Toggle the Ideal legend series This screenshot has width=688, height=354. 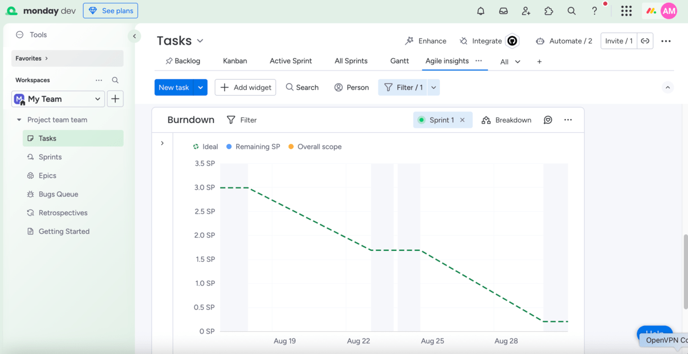[x=205, y=146]
